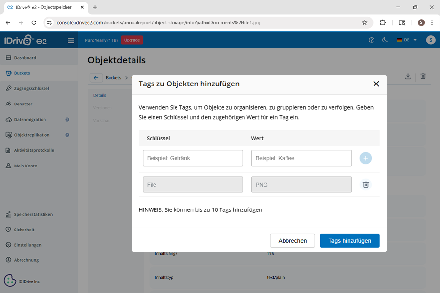Open Dashboard in the sidebar
The width and height of the screenshot is (440, 293).
[25, 58]
